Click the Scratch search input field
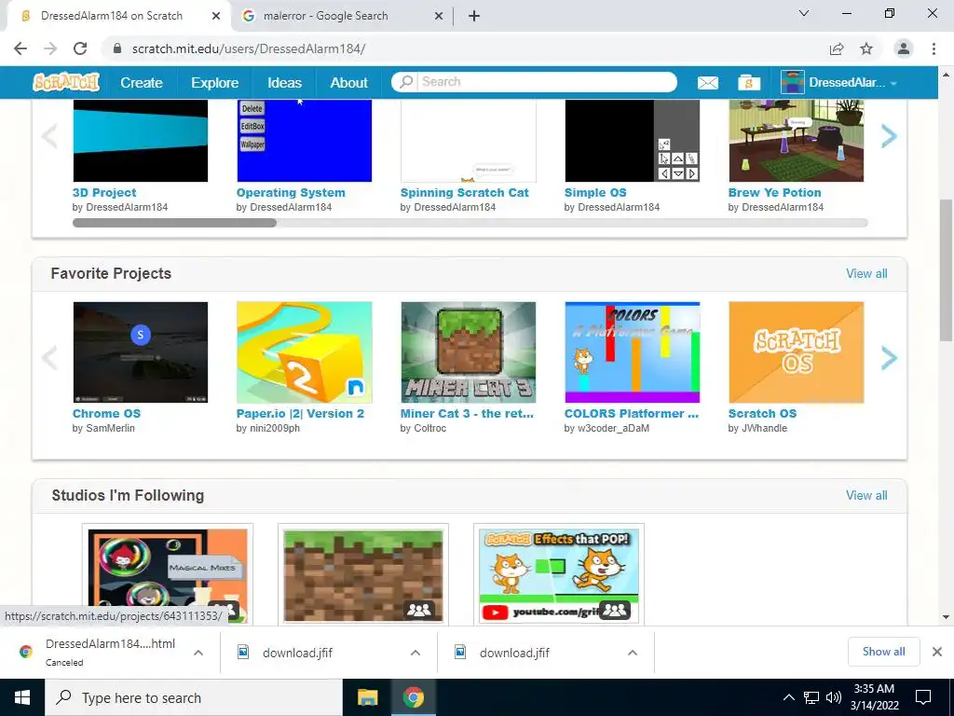Image resolution: width=954 pixels, height=716 pixels. click(x=546, y=82)
